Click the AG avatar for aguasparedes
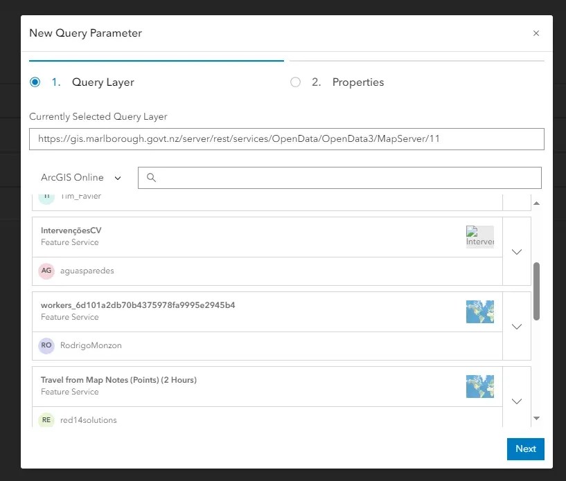The height and width of the screenshot is (481, 566). 46,271
